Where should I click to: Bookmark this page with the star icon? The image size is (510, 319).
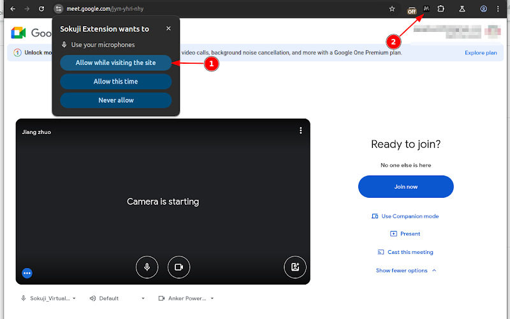tap(392, 9)
